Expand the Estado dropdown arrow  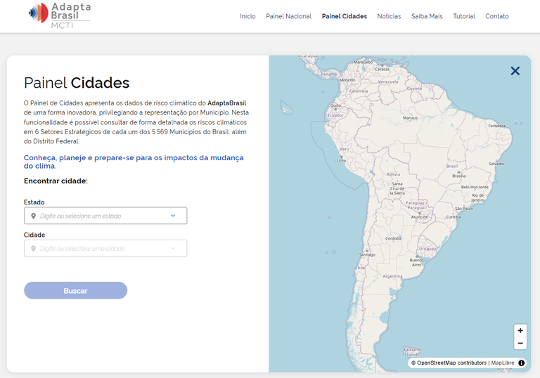pos(173,216)
